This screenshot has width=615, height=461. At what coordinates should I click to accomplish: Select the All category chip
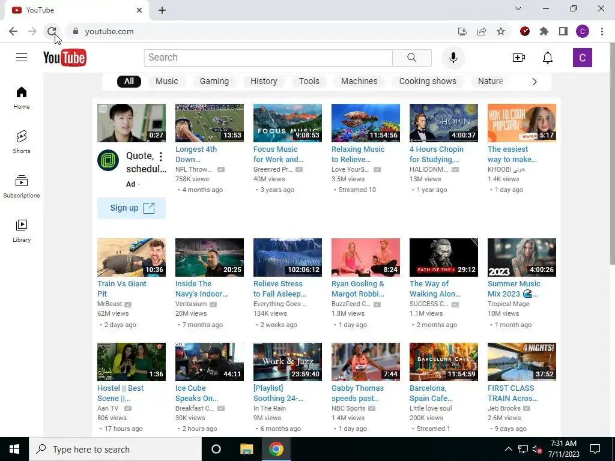(x=129, y=81)
